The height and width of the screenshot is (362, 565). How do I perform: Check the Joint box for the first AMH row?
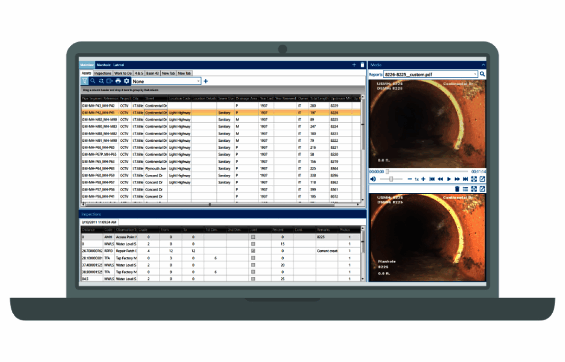click(254, 237)
